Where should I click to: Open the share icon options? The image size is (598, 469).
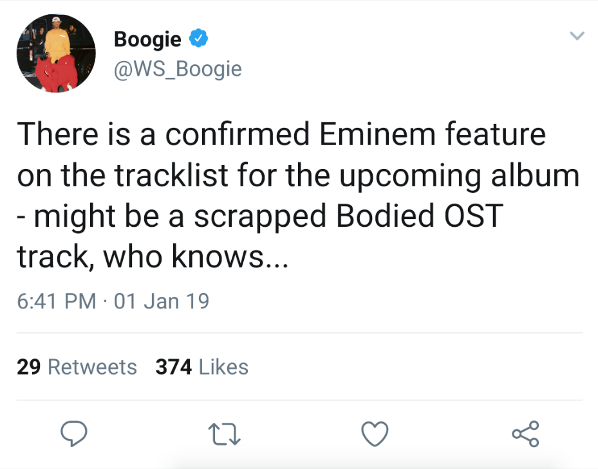[525, 434]
